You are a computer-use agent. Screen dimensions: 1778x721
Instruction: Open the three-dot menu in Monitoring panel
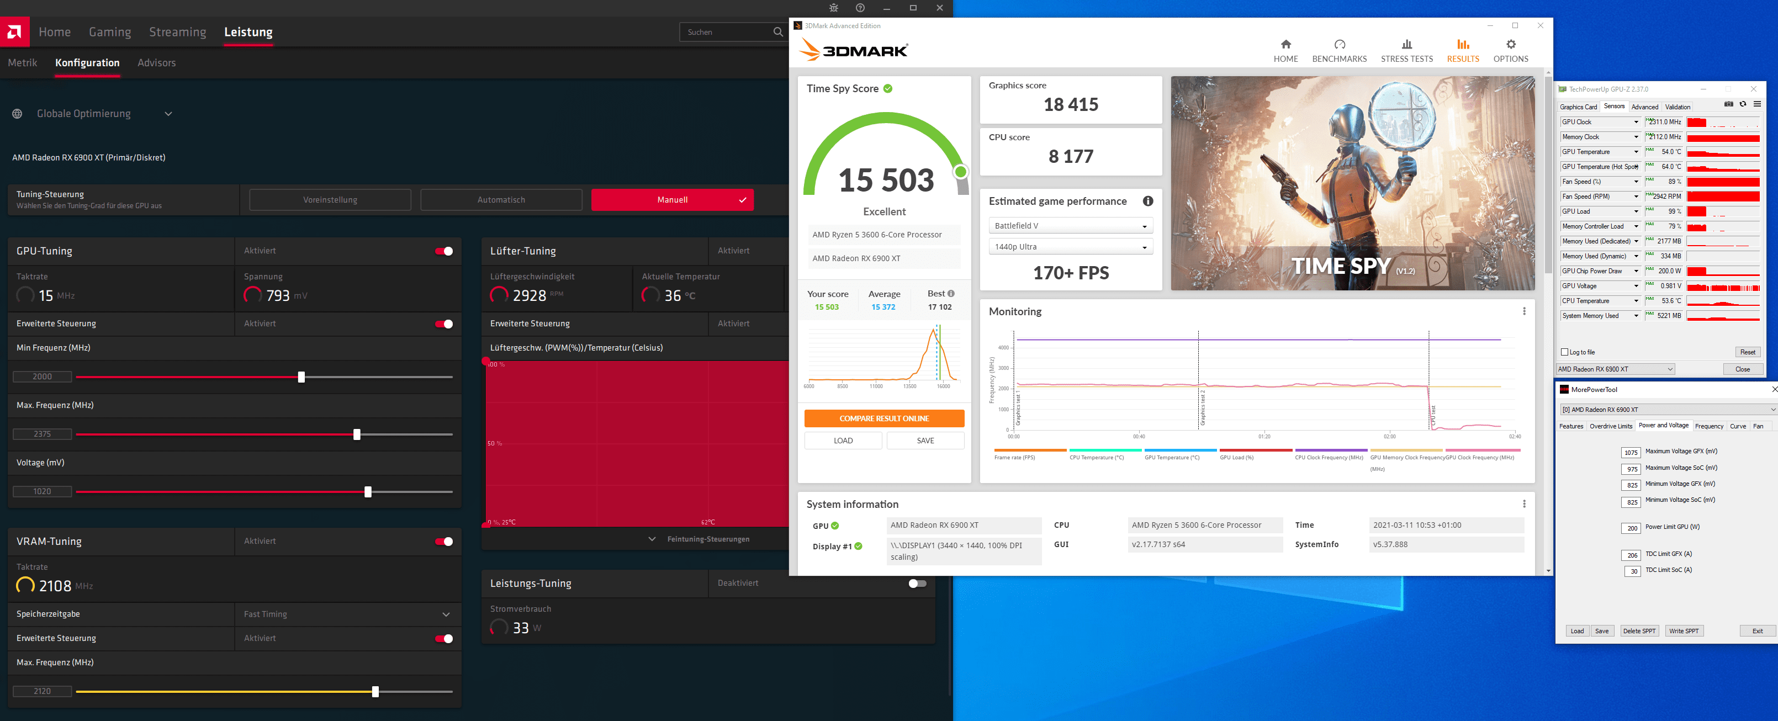pos(1524,311)
